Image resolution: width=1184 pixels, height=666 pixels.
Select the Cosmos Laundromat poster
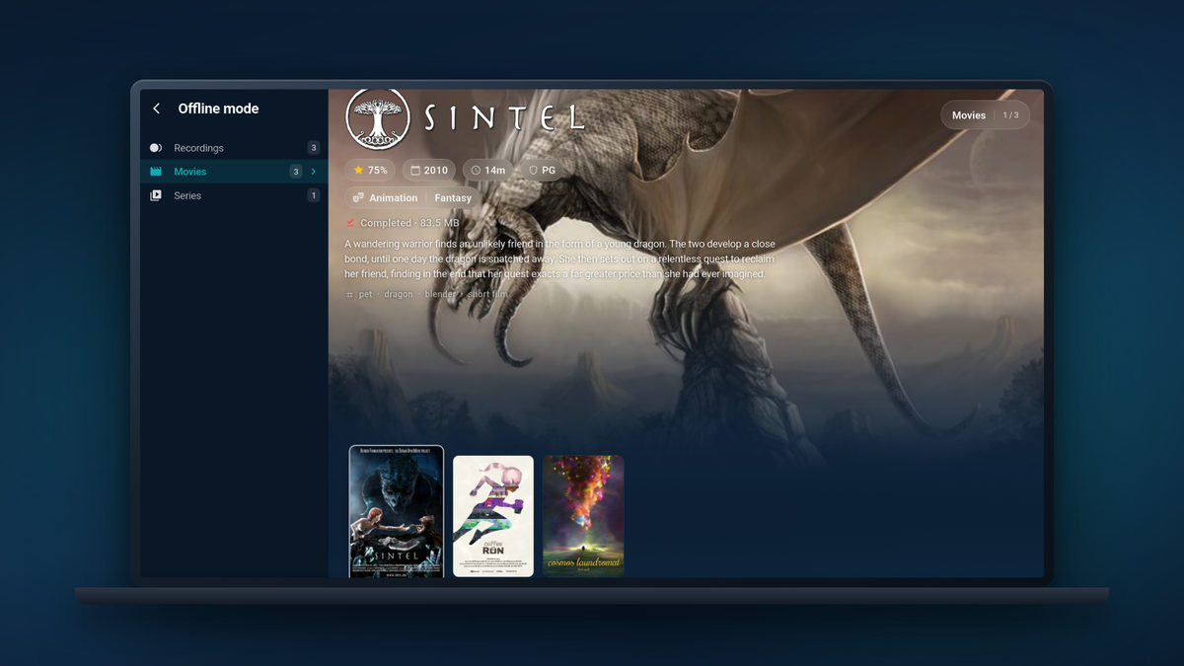click(583, 516)
